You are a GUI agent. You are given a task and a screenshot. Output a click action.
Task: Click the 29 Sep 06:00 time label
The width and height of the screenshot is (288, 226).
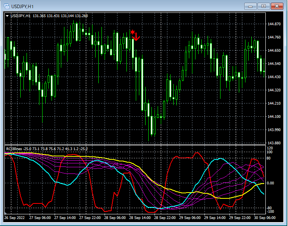coord(190,218)
